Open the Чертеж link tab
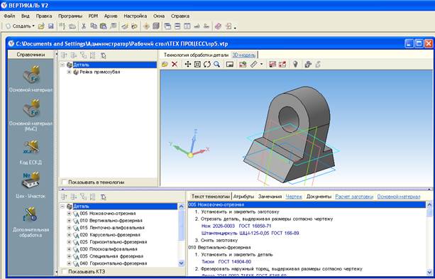The height and width of the screenshot is (279, 435). (x=294, y=197)
